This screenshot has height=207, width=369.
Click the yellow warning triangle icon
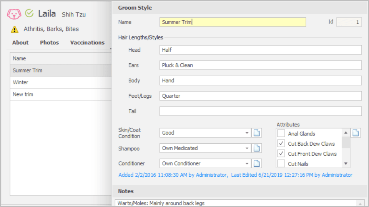[15, 30]
